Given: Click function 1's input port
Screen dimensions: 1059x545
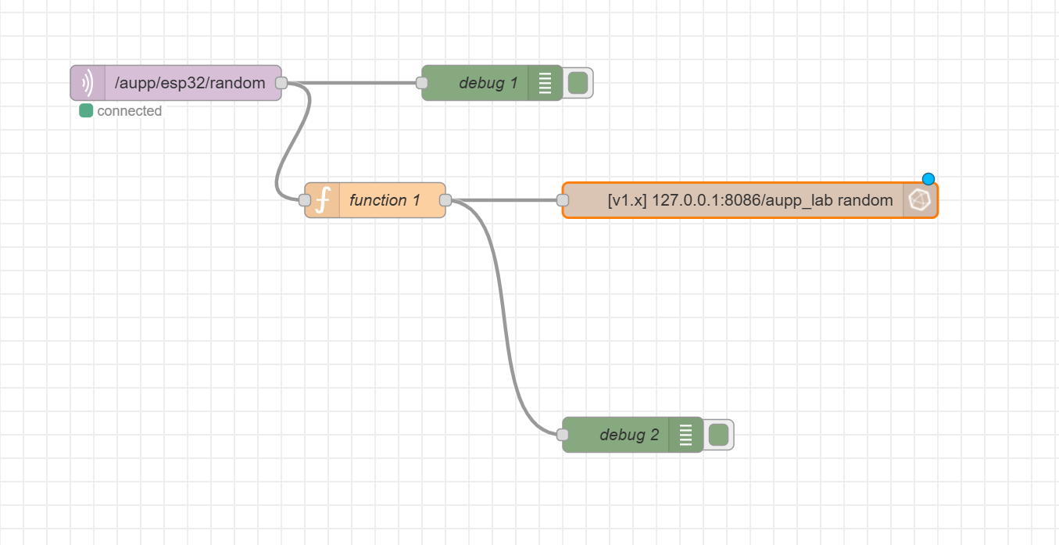Looking at the screenshot, I should pos(305,199).
